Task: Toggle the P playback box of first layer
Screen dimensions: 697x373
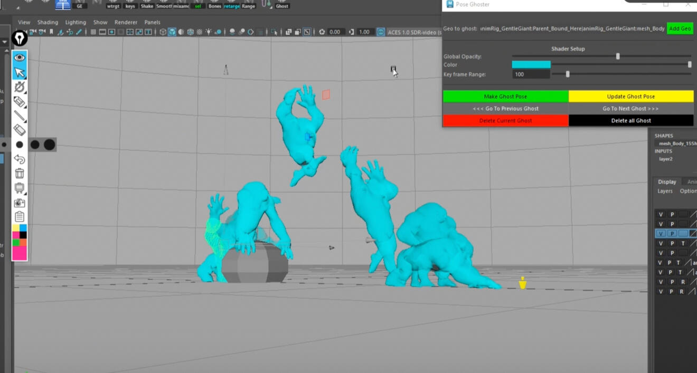Action: pos(672,214)
